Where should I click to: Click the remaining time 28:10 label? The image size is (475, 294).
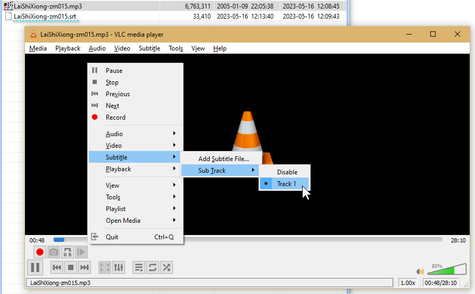(458, 240)
